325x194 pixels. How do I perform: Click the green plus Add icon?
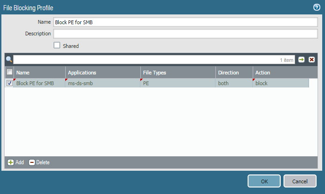[11, 162]
